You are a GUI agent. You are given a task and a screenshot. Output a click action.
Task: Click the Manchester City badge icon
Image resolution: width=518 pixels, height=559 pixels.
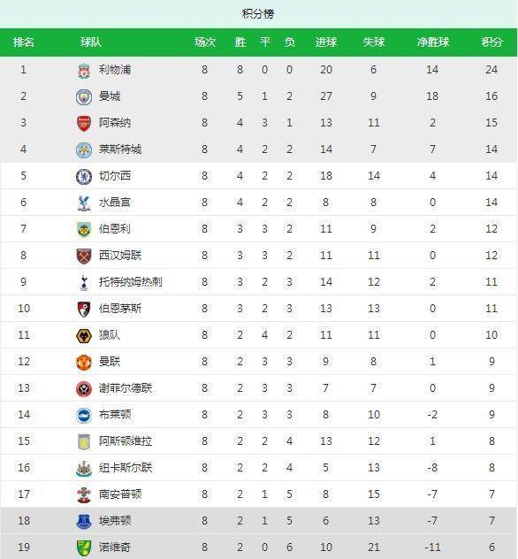tap(84, 96)
